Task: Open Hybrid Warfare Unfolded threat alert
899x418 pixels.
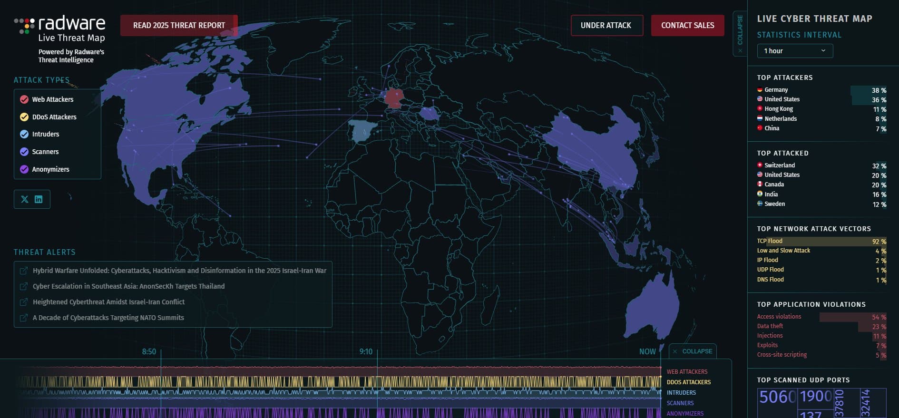Action: click(x=179, y=271)
